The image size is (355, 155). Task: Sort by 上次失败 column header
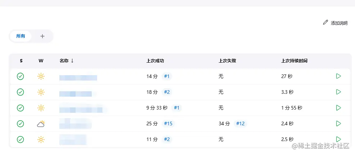point(227,61)
